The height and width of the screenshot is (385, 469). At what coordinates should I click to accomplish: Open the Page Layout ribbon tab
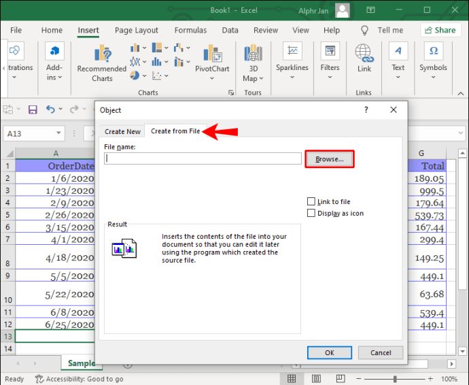[137, 30]
